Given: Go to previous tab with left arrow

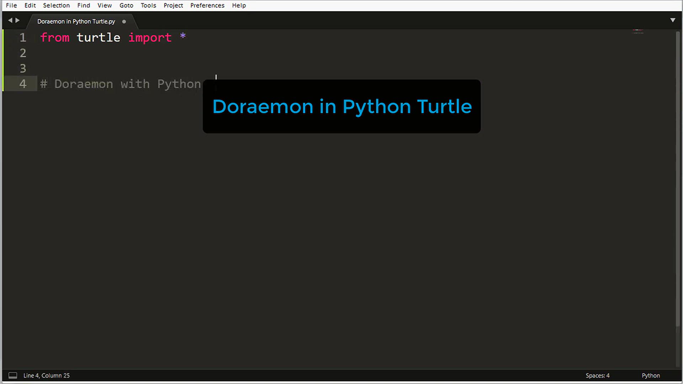Looking at the screenshot, I should click(10, 20).
